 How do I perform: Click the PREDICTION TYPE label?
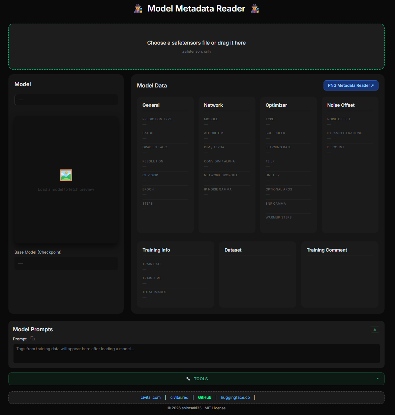click(x=157, y=119)
